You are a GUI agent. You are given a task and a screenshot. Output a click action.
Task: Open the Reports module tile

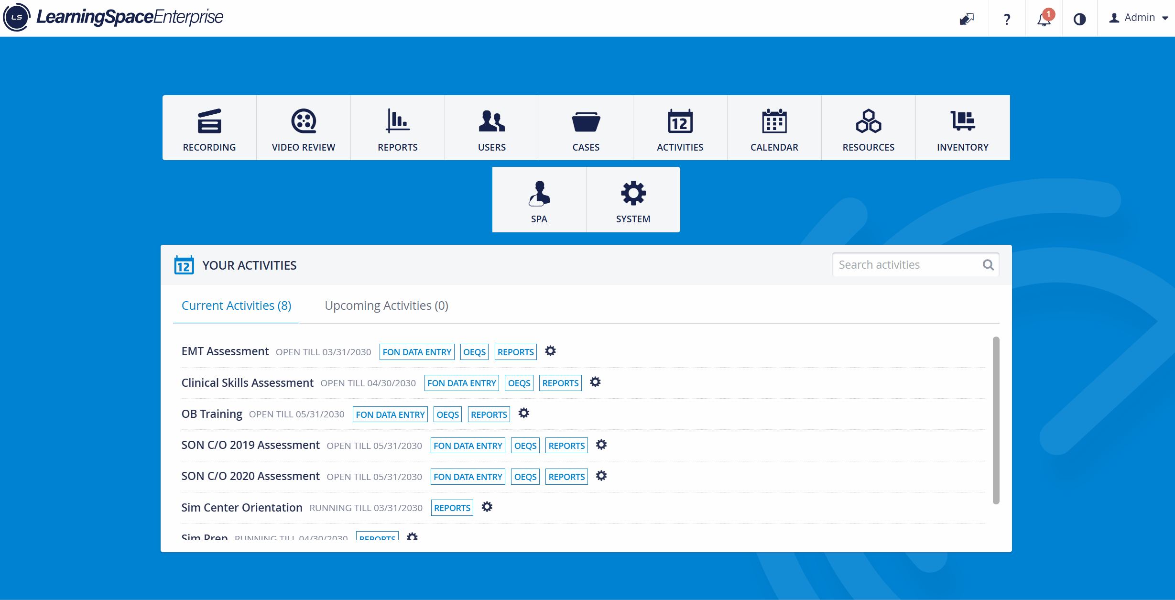click(x=398, y=128)
